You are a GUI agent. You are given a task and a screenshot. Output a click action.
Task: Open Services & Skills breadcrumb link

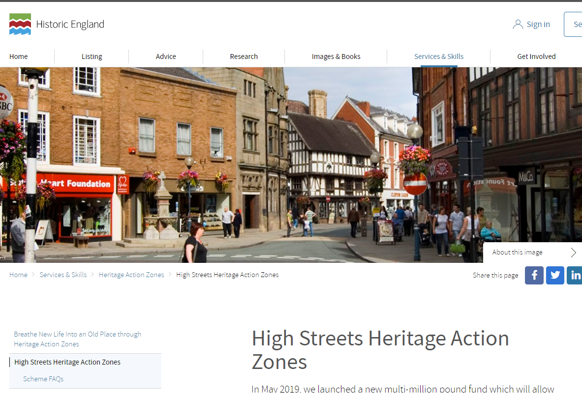[63, 275]
